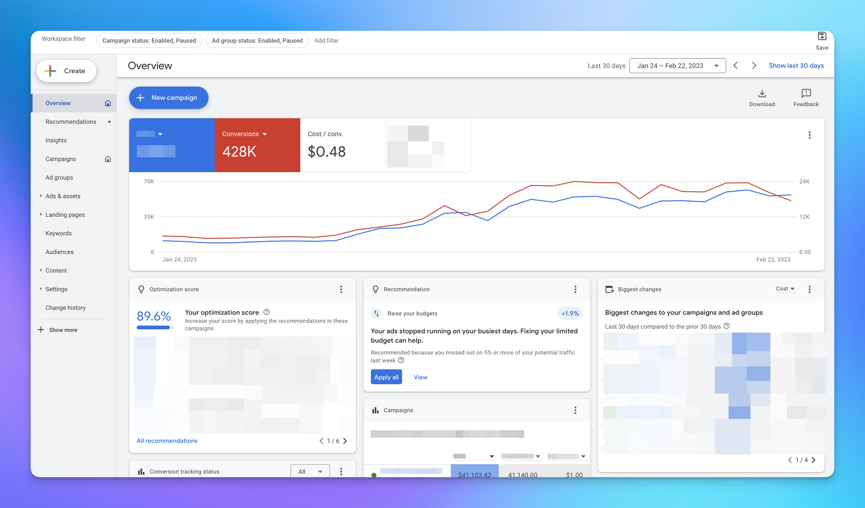
Task: Open Recommendation card three-dot menu
Action: tap(575, 289)
